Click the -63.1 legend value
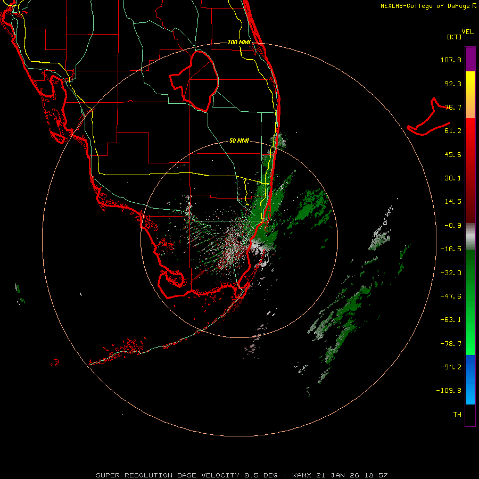This screenshot has width=479, height=479. pyautogui.click(x=451, y=320)
